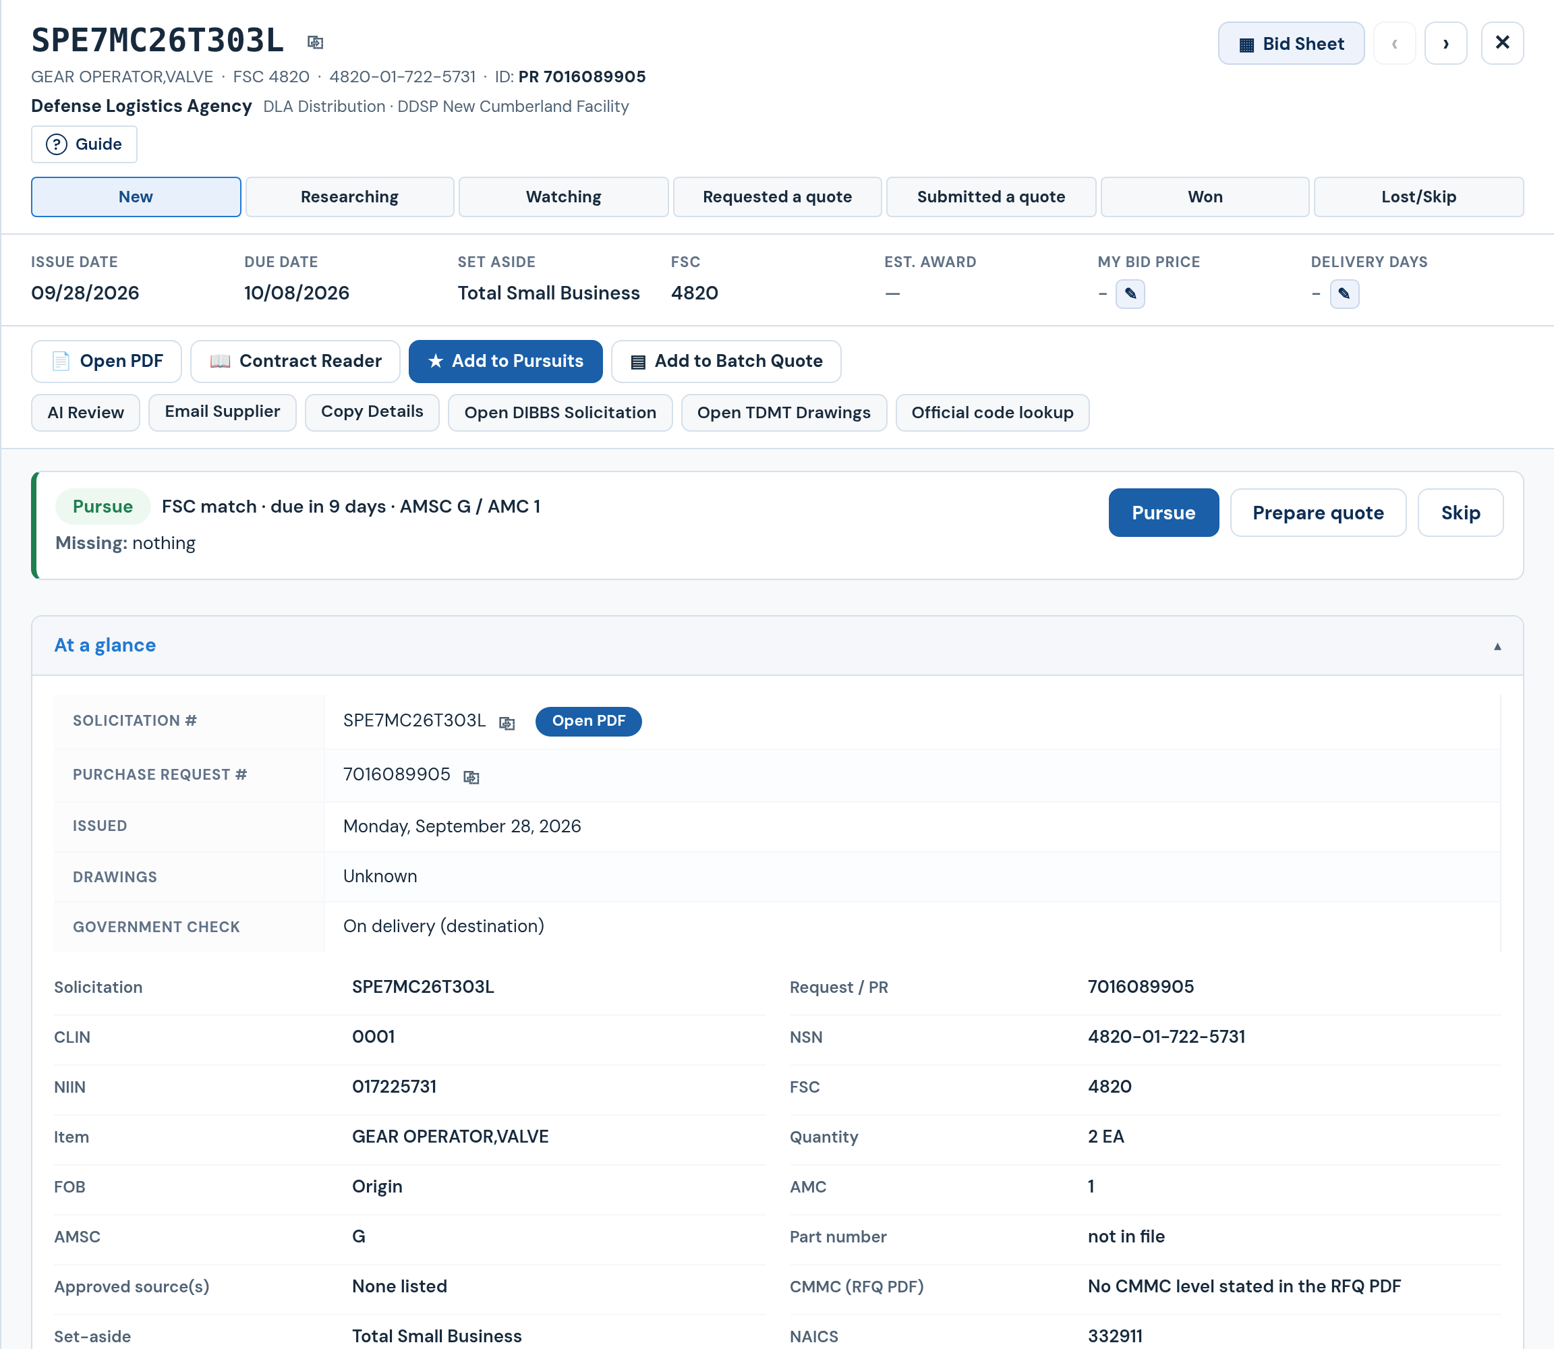Viewport: 1554px width, 1349px height.
Task: Close the solicitation detail panel
Action: pos(1501,44)
